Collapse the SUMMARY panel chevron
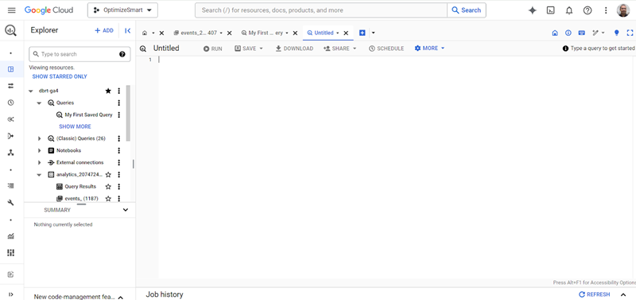 (126, 210)
